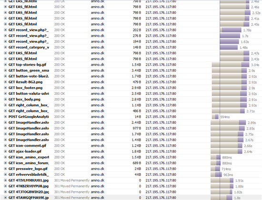This screenshot has height=200, width=262.
Task: Expand the GET top-stories-bg.gif request row
Action: (5, 65)
